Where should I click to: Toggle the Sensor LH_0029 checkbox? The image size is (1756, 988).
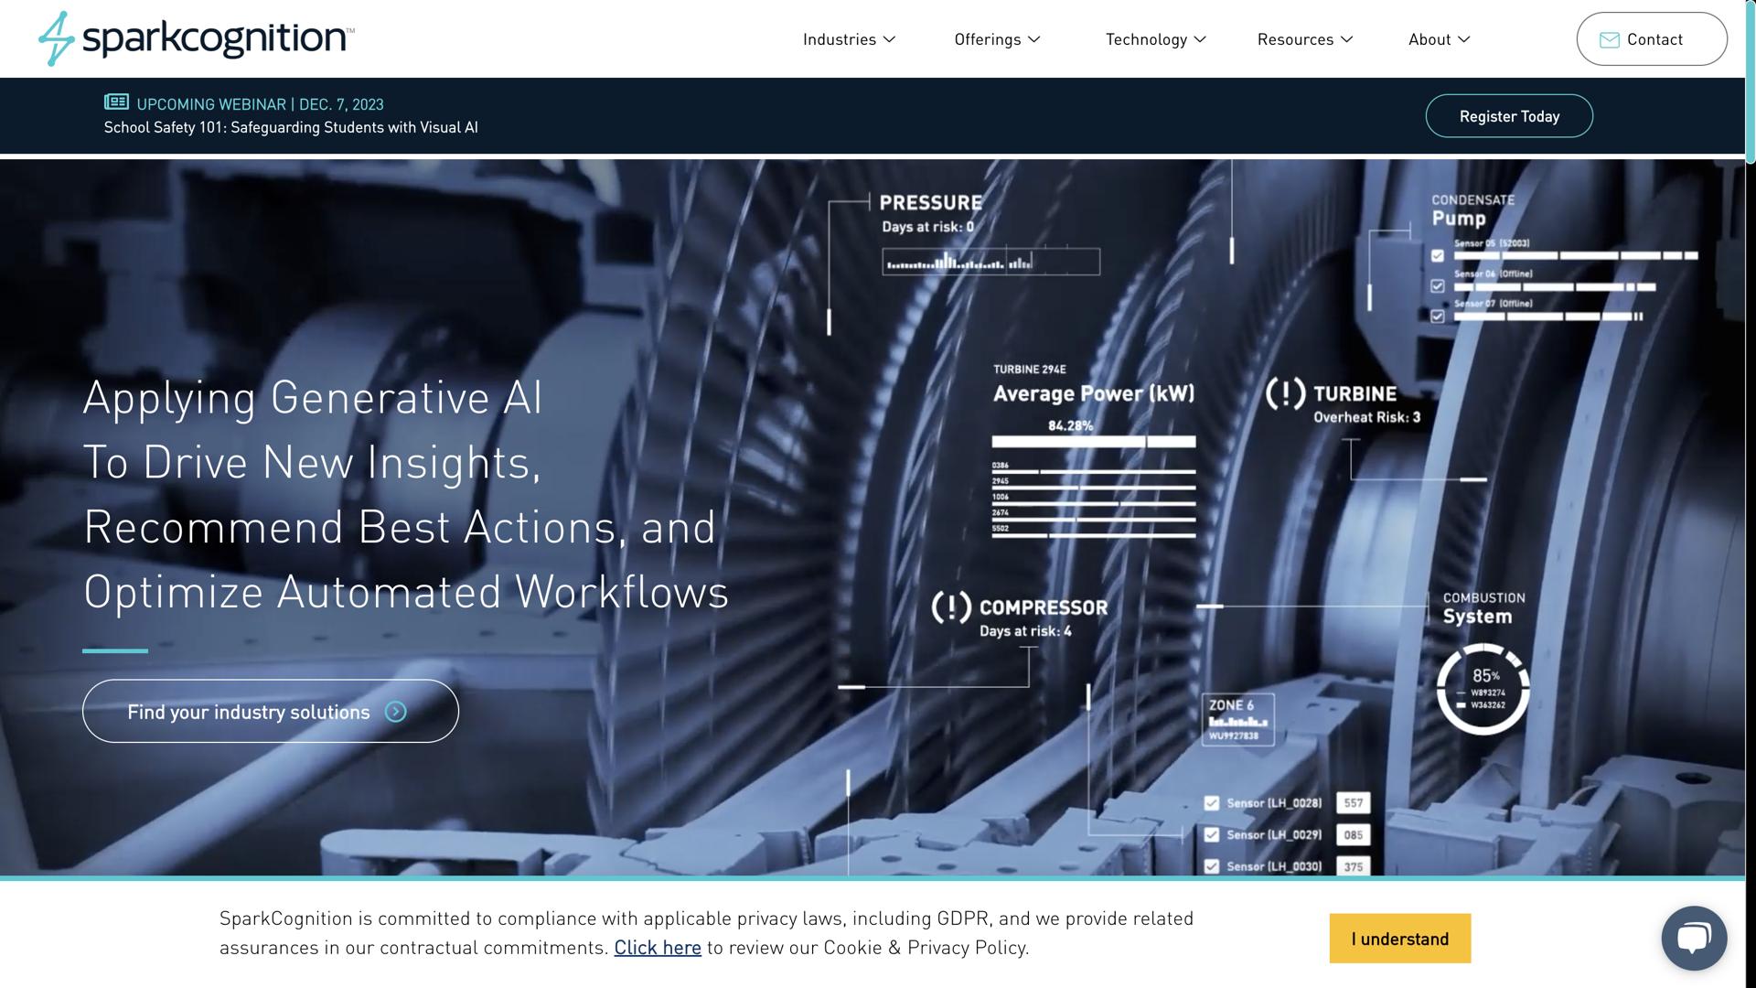coord(1212,835)
